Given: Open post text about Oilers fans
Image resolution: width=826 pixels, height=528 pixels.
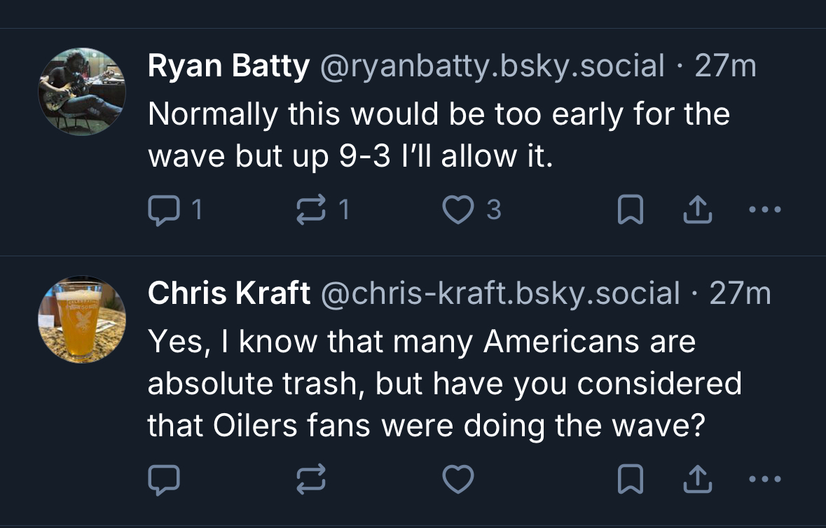Looking at the screenshot, I should [443, 383].
